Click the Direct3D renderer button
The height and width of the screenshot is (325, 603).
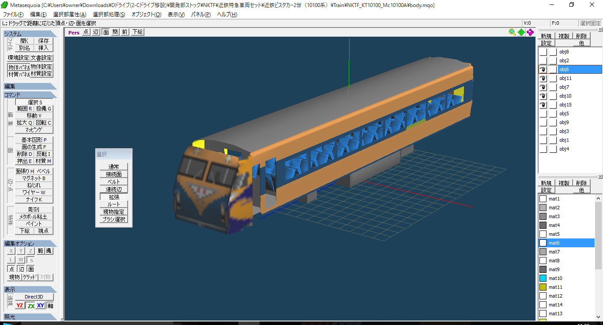[34, 297]
